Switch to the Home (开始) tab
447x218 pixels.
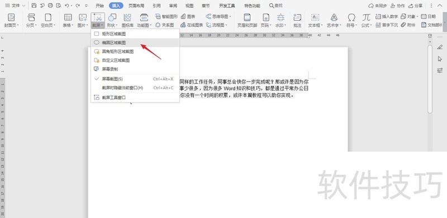(99, 6)
